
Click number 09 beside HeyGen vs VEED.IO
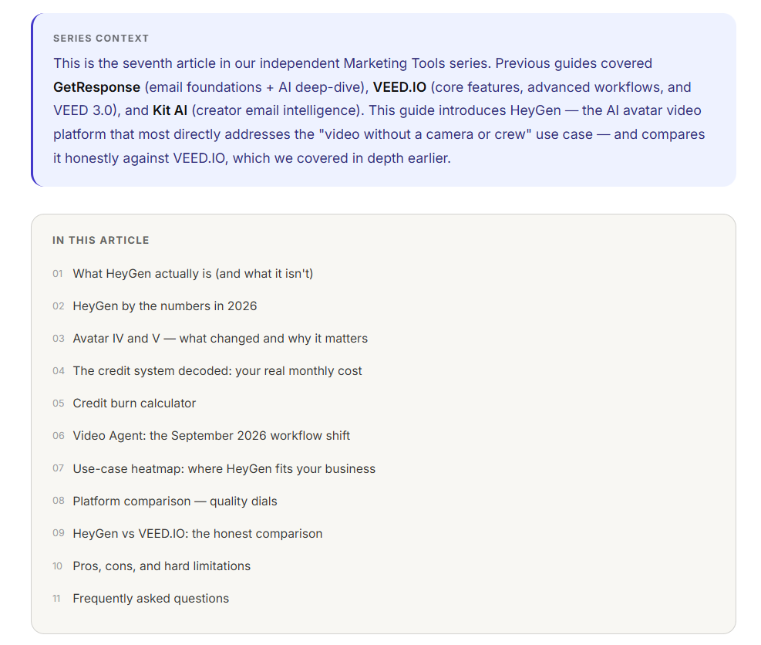pyautogui.click(x=59, y=533)
